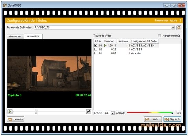The width and height of the screenshot is (189, 136).
Task: Click the green play arrow on title 03
Action: [x=105, y=46]
